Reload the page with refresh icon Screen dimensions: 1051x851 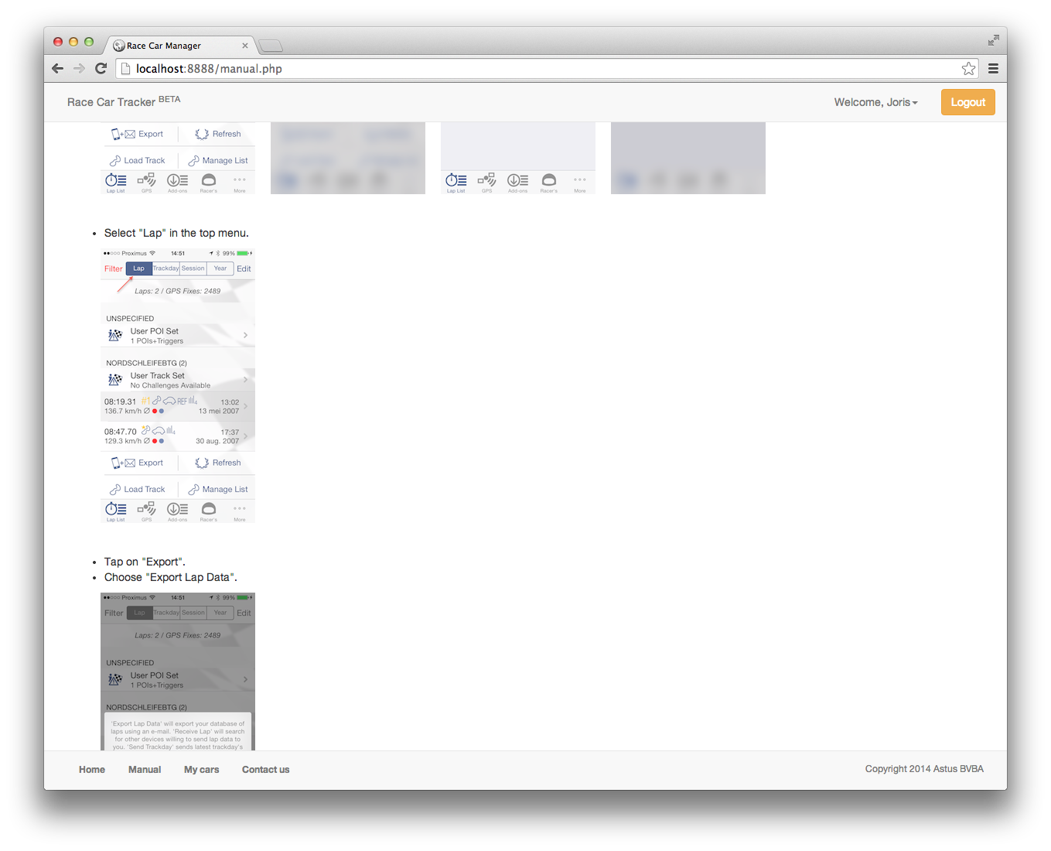(101, 69)
